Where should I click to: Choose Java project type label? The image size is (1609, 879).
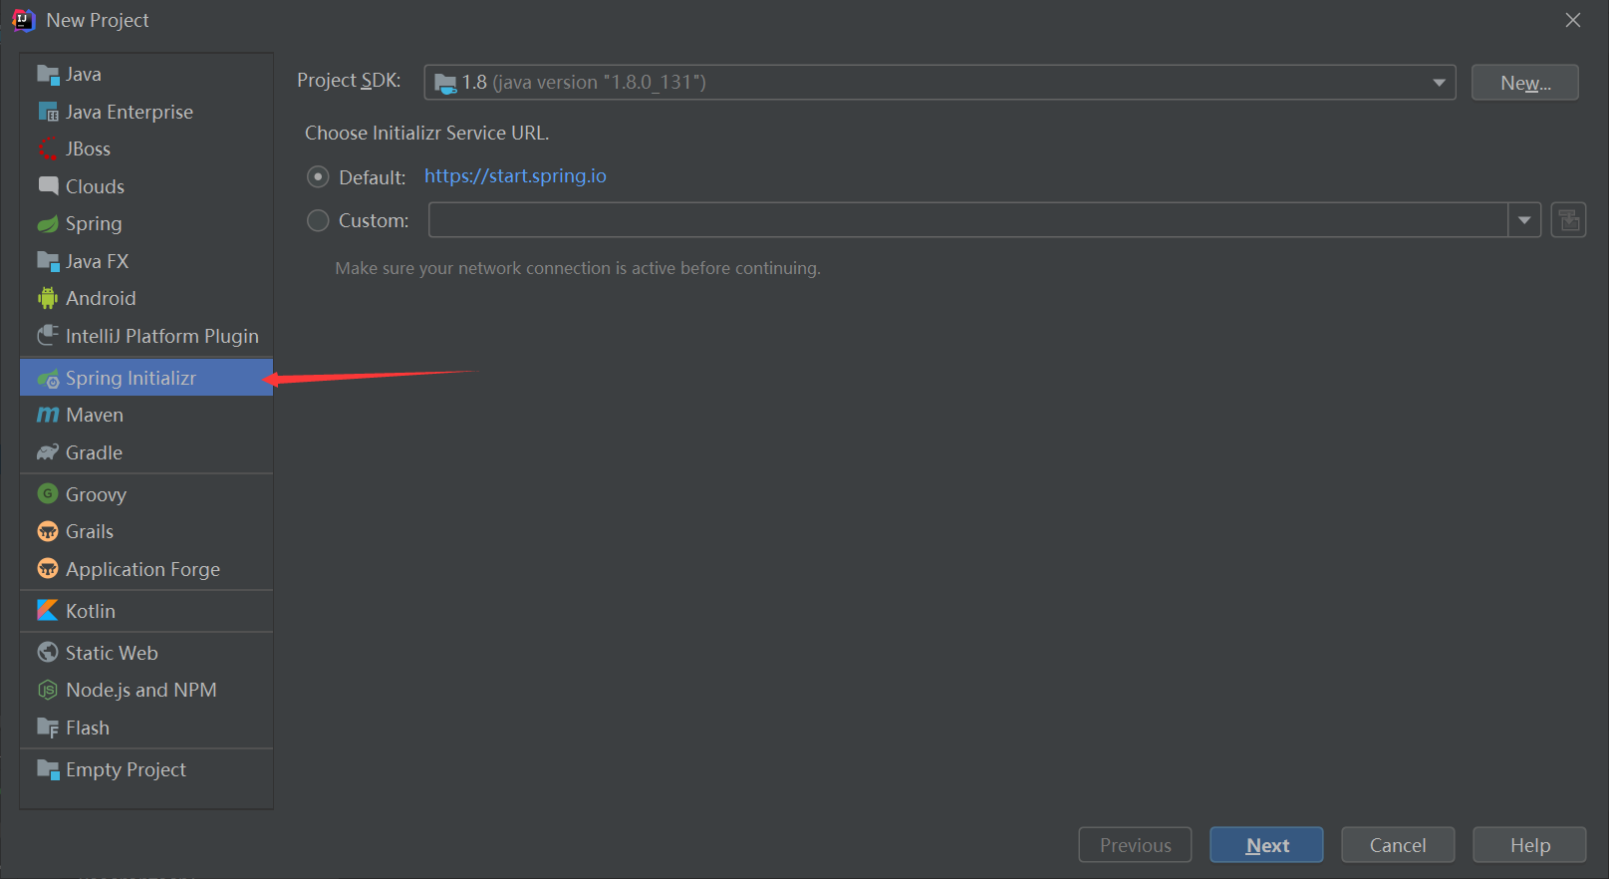[84, 75]
